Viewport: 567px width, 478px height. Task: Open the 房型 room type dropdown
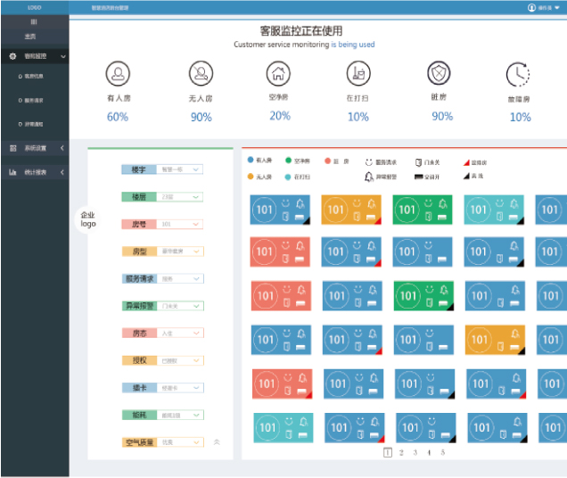(x=180, y=251)
